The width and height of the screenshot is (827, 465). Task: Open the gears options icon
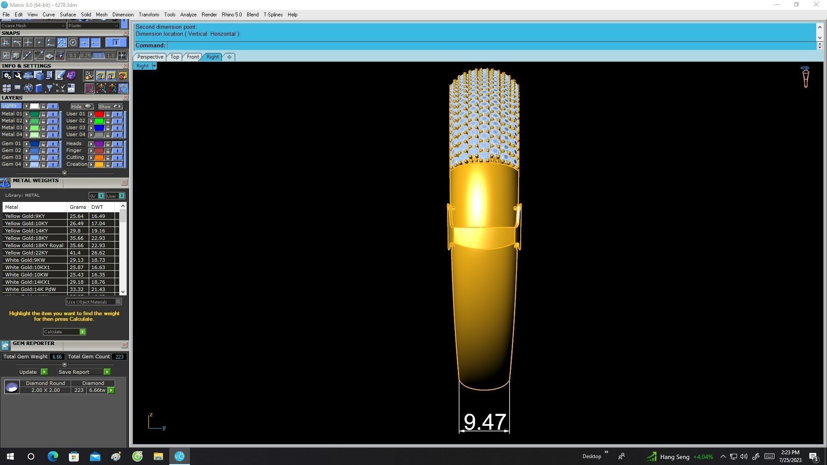point(6,75)
